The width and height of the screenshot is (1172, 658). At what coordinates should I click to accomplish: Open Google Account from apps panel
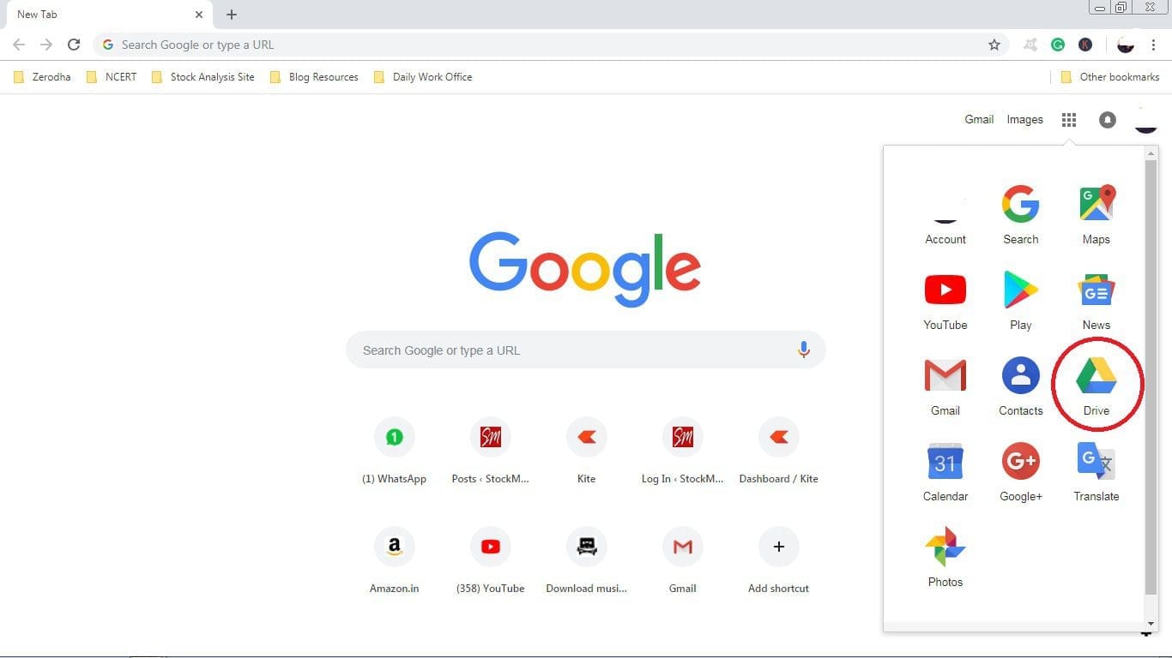point(945,215)
